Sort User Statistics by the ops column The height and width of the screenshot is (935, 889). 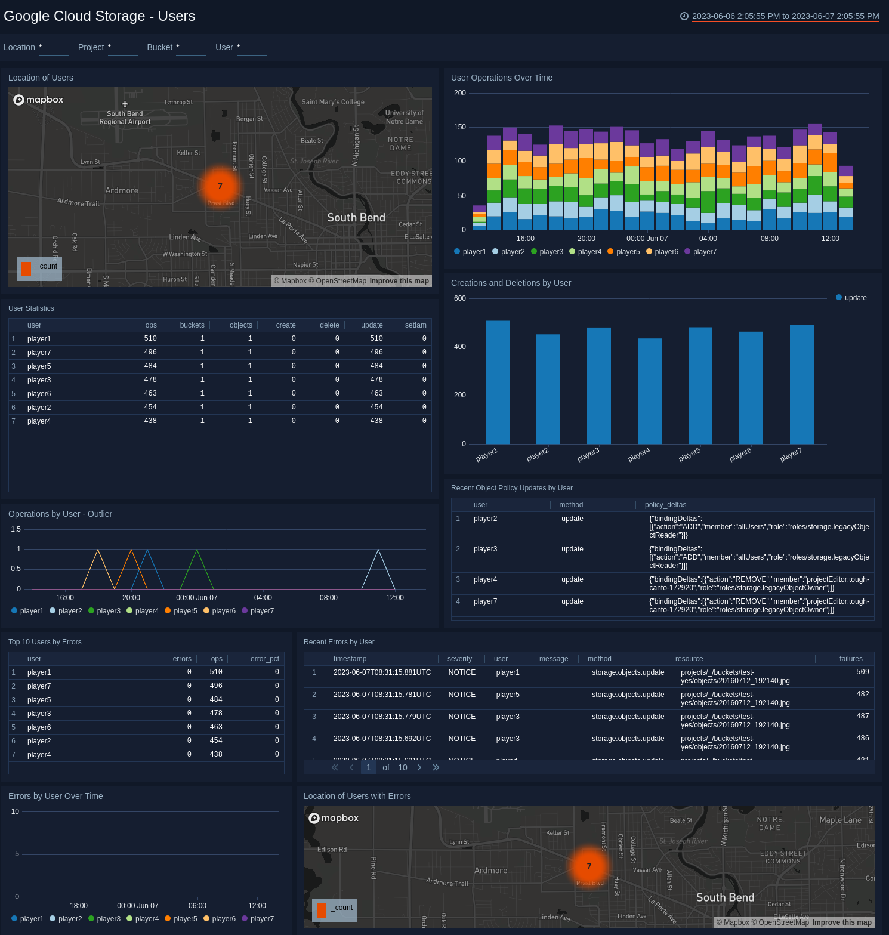[x=151, y=325]
